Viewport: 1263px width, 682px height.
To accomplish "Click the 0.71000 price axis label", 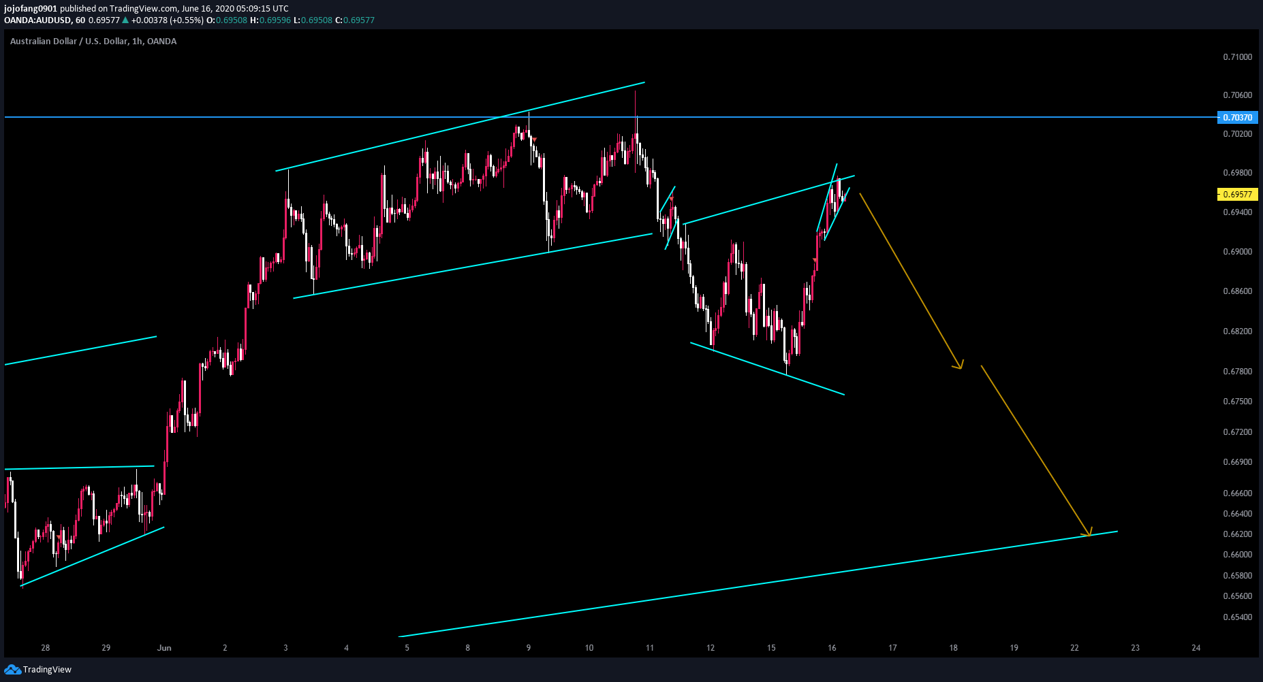I will click(1238, 57).
